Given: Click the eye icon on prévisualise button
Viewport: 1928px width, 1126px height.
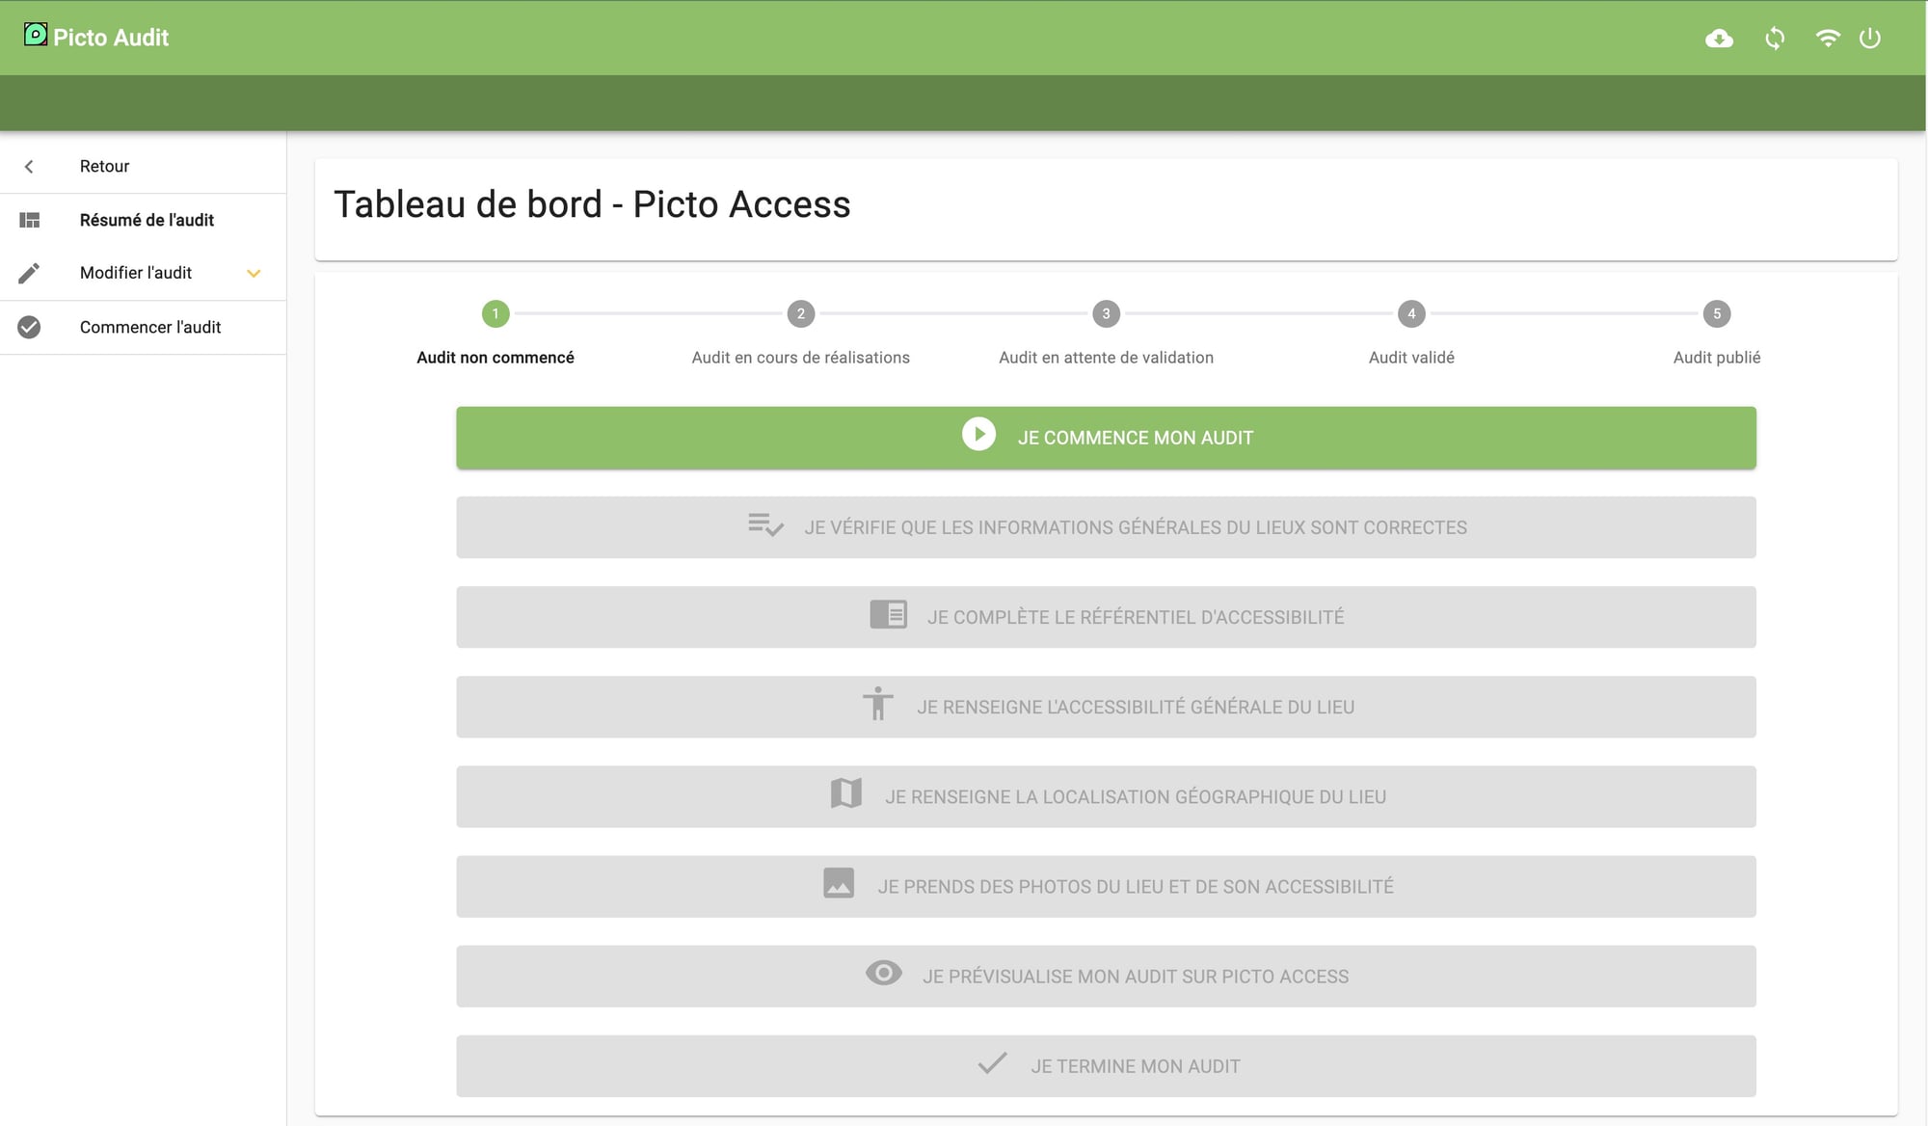Looking at the screenshot, I should pyautogui.click(x=883, y=974).
